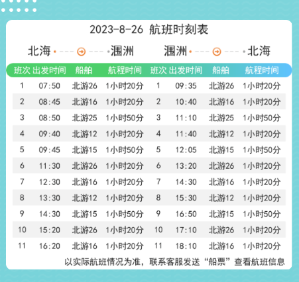299x282 pixels.
Task: Click the 1小时20分 duration in the 07:50 row
Action: tap(125, 86)
